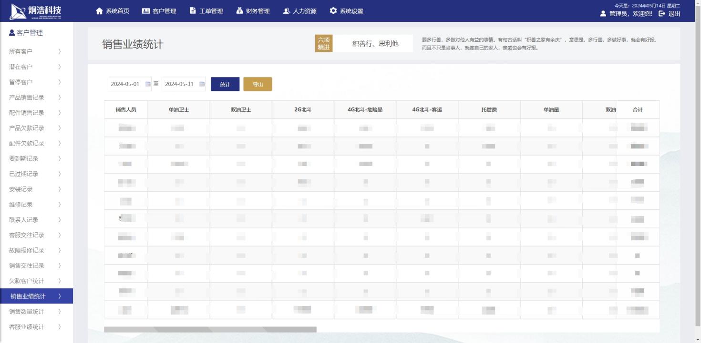The image size is (701, 343).
Task: Open 欠款客户统计 in the sidebar
Action: (27, 281)
